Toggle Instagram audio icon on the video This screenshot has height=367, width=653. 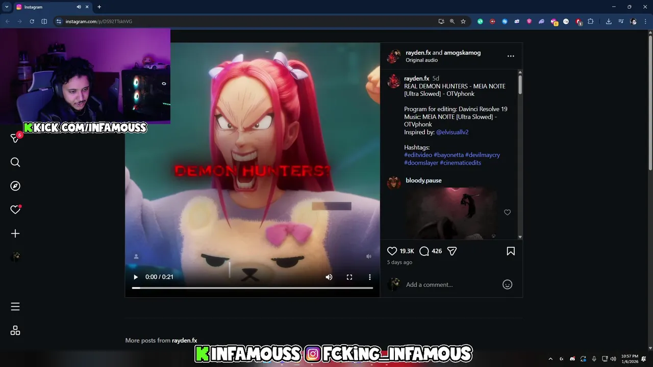(369, 256)
